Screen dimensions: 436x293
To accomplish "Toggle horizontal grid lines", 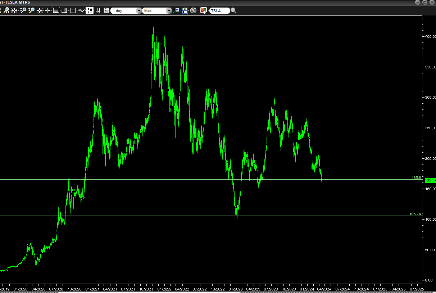I will (56, 10).
